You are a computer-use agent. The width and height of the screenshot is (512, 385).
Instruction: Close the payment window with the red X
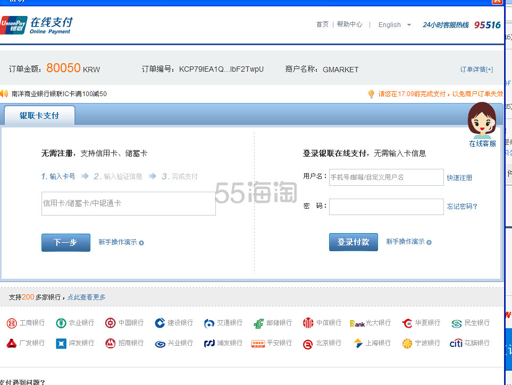pyautogui.click(x=497, y=2)
